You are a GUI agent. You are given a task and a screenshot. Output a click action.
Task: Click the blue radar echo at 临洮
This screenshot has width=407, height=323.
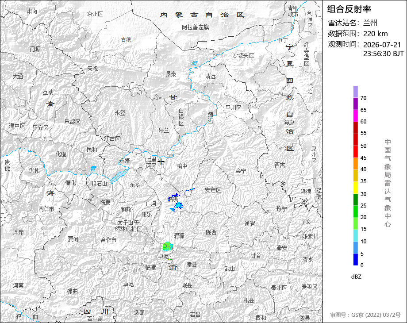point(173,197)
